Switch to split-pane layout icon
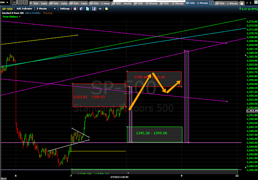The image size is (258, 180). click(x=25, y=2)
